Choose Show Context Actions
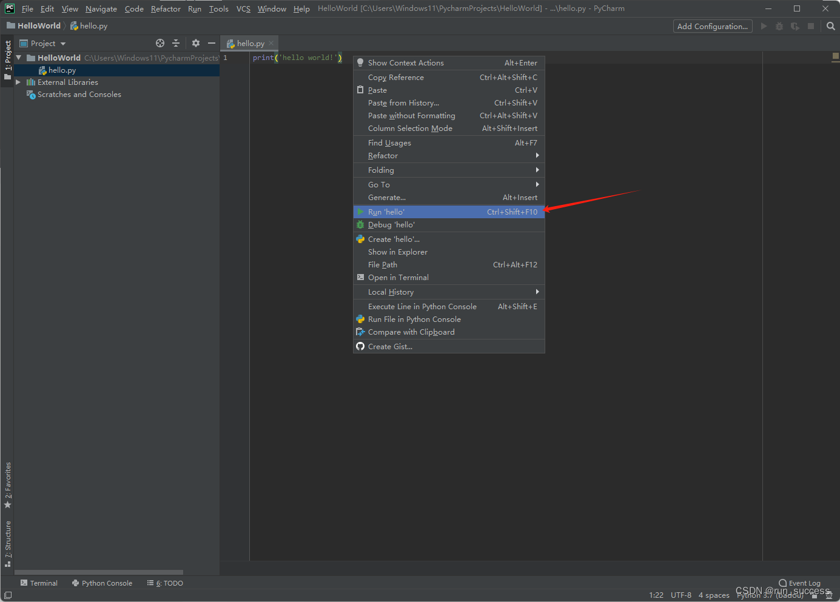 [449, 63]
